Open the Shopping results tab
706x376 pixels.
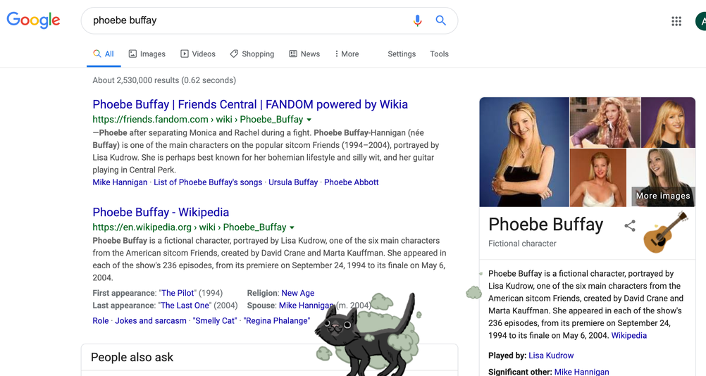click(x=252, y=54)
